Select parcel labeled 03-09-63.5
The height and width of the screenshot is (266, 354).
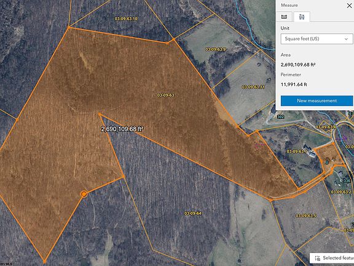(x=306, y=216)
